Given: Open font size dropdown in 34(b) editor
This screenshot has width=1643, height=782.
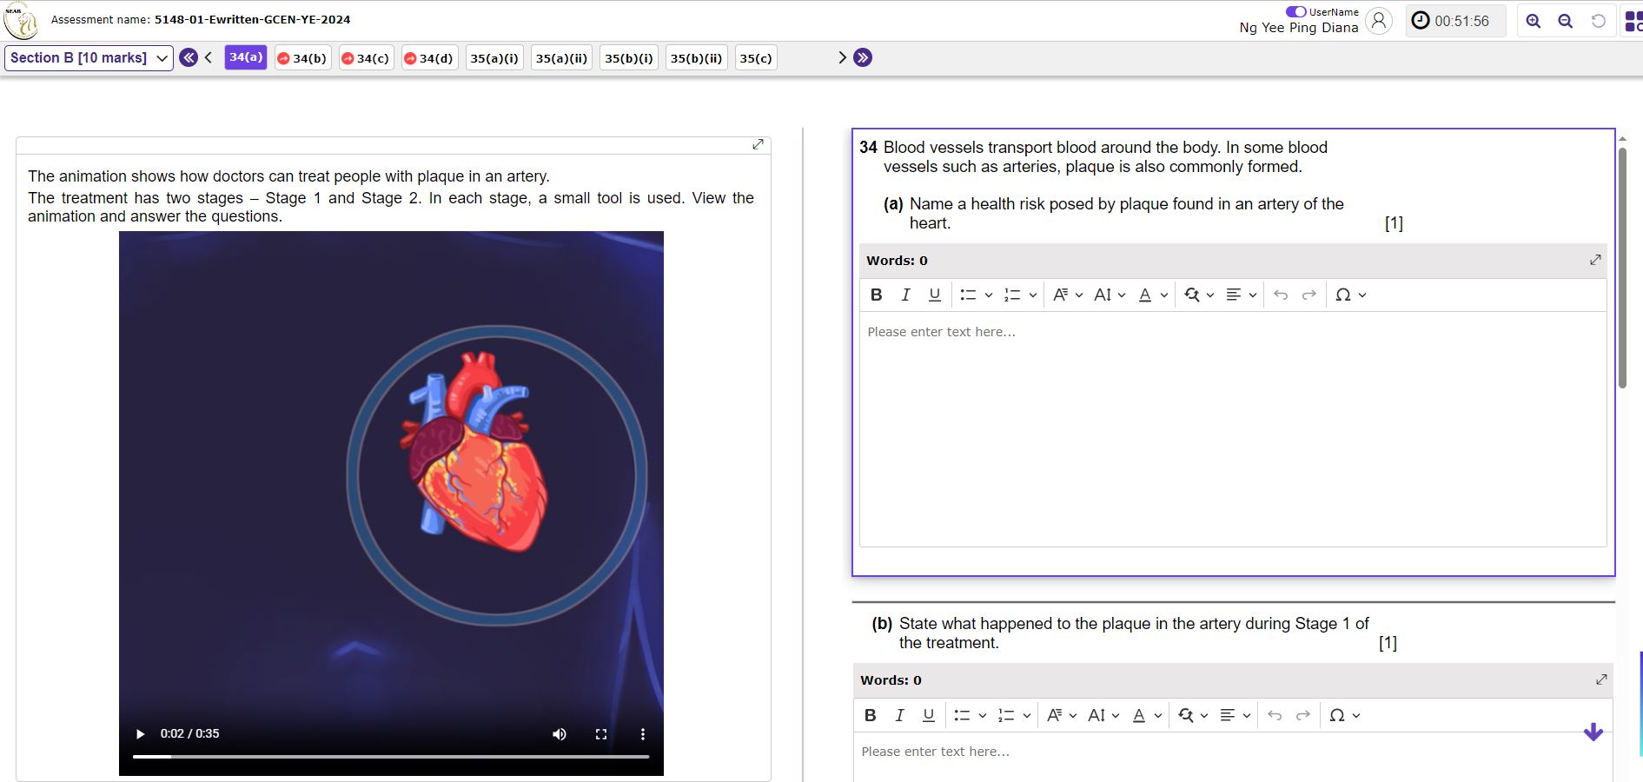Looking at the screenshot, I should pyautogui.click(x=1103, y=715).
